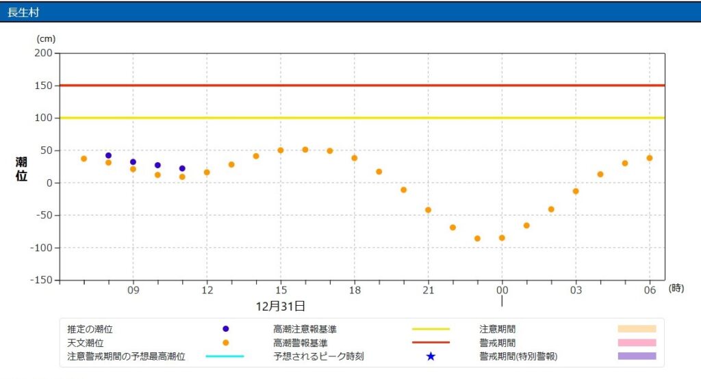Click the 推定の潮位 legend label
The image size is (701, 379).
[90, 329]
